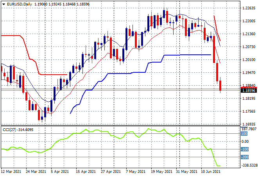Select the 24 Mar 2021 date label
The image size is (258, 176).
(x=36, y=172)
